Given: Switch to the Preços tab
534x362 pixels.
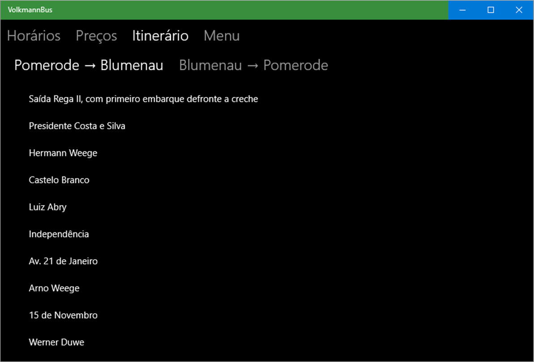Looking at the screenshot, I should pos(96,36).
